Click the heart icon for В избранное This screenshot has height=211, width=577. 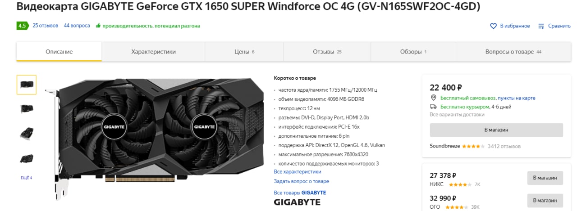point(493,26)
